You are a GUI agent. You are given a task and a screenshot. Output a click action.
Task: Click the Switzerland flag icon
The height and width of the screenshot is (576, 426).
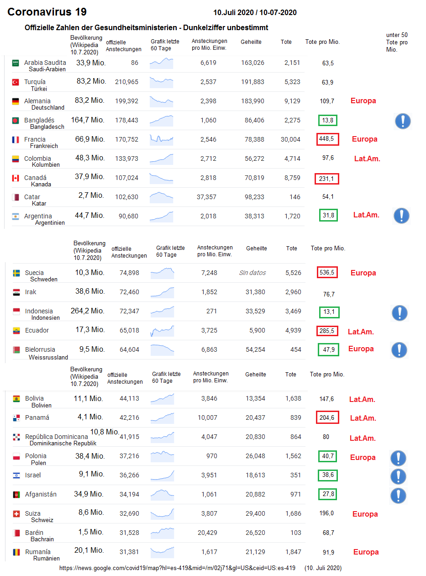pyautogui.click(x=16, y=514)
